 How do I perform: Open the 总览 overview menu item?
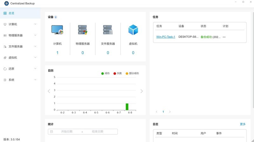pos(20,13)
